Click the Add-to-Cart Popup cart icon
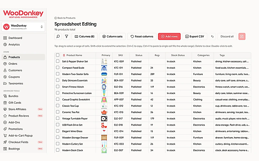 (x=5, y=136)
